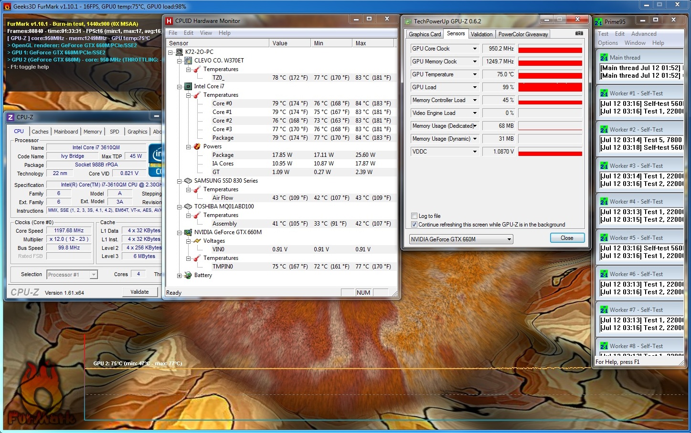Open the Video Engine Load sensor dropdown
The width and height of the screenshot is (691, 433).
(475, 113)
